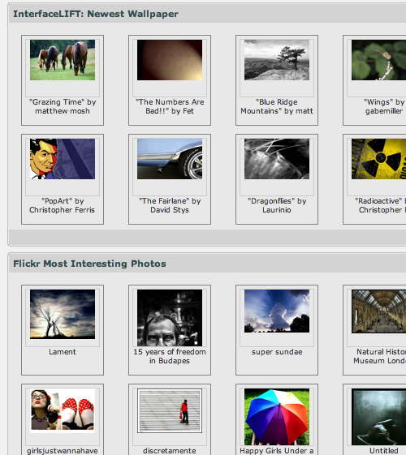
Task: Click the "Radioactive" caption text
Action: pos(381,205)
